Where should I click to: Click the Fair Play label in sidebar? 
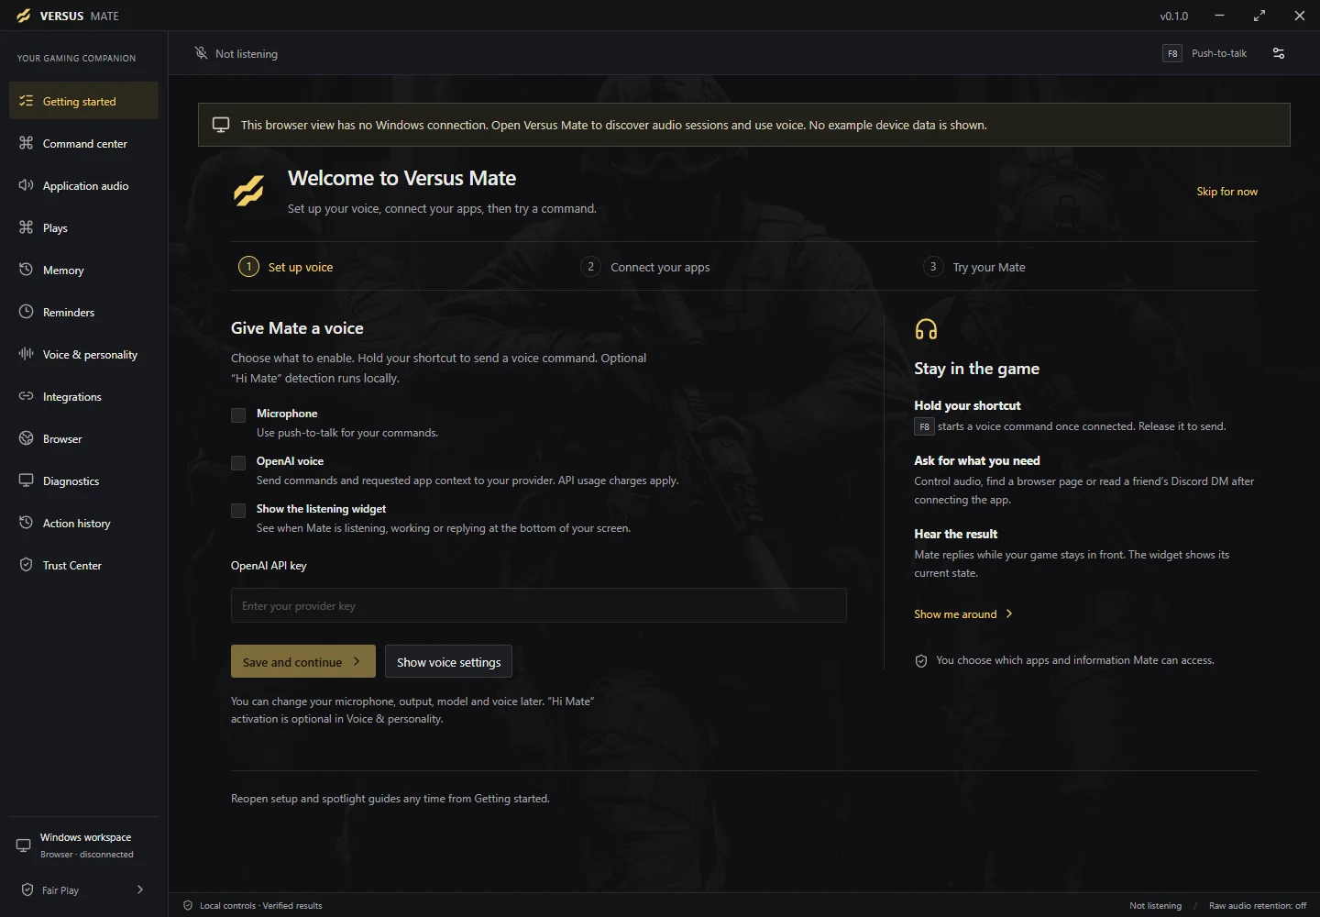tap(60, 890)
